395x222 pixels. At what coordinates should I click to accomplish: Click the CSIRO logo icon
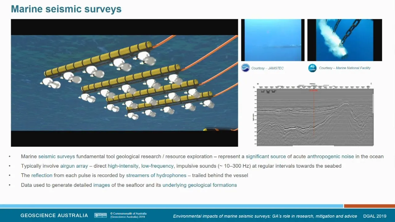(312, 68)
